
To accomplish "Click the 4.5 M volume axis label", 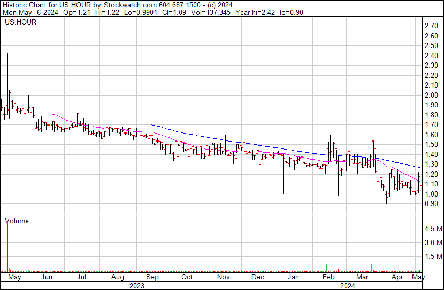I will (432, 229).
